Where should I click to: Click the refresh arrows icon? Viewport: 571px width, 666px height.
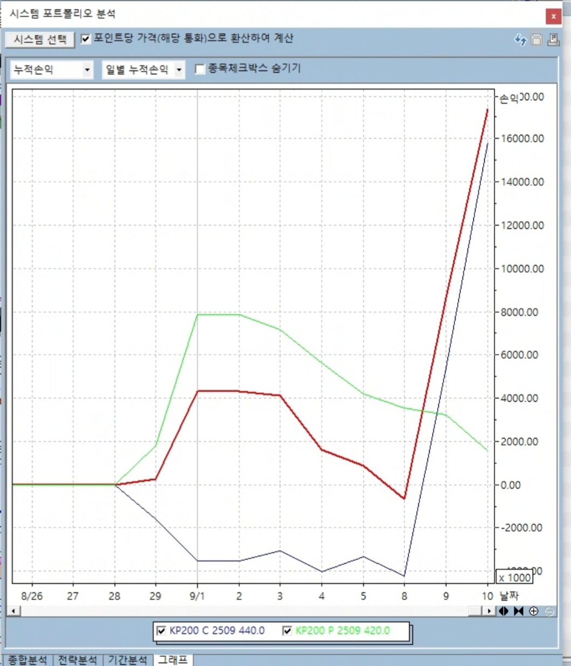click(x=520, y=39)
